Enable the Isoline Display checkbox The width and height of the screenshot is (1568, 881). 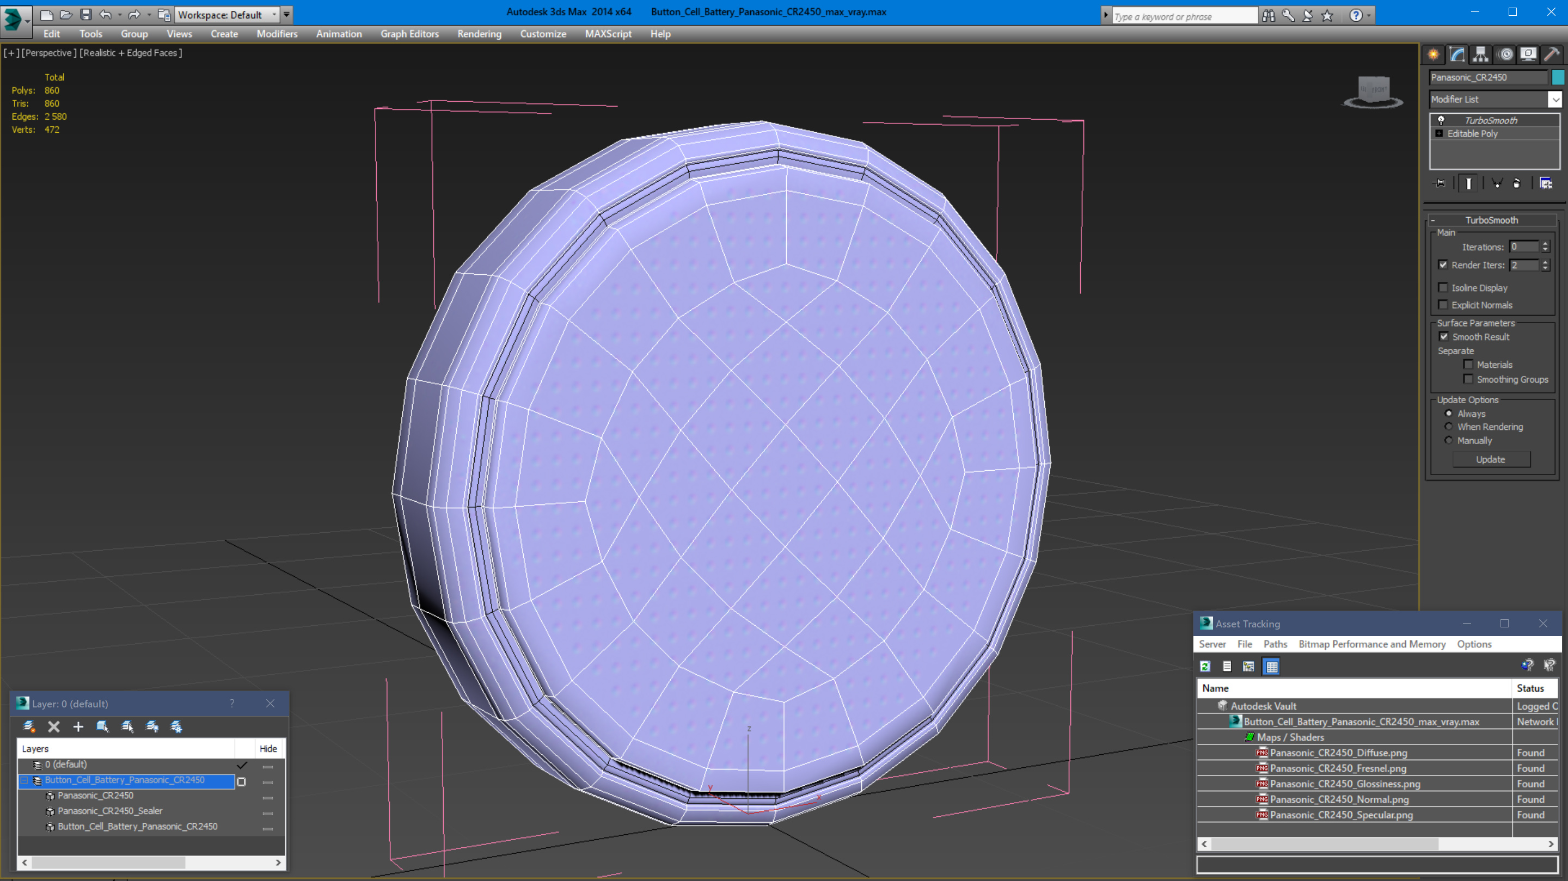coord(1443,288)
